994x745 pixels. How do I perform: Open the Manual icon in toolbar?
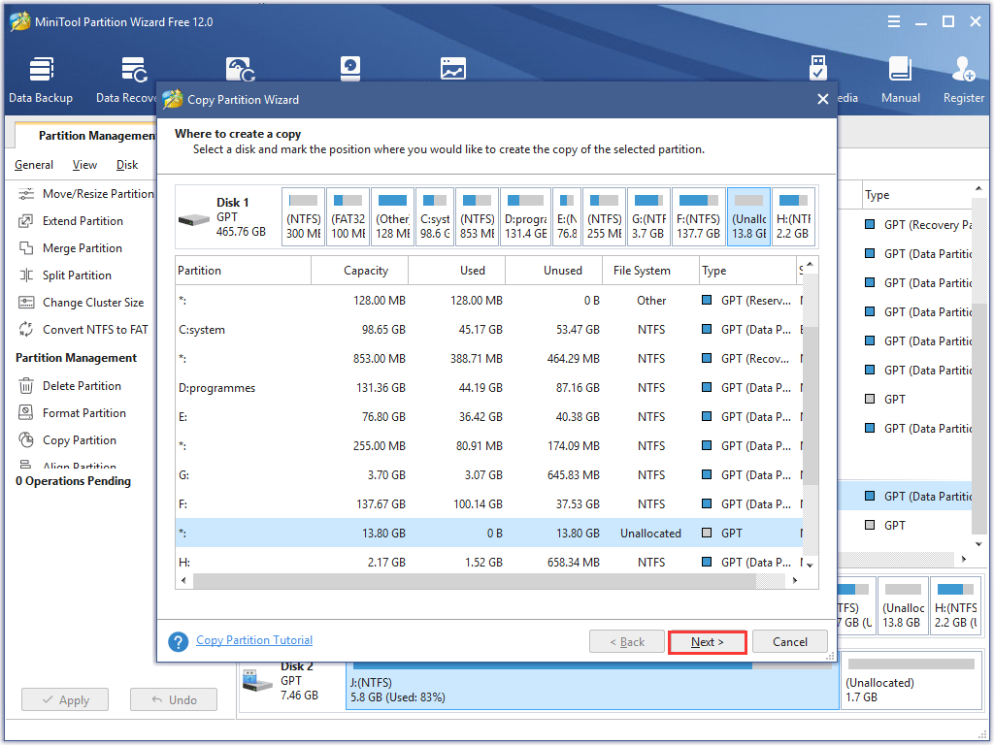(900, 80)
